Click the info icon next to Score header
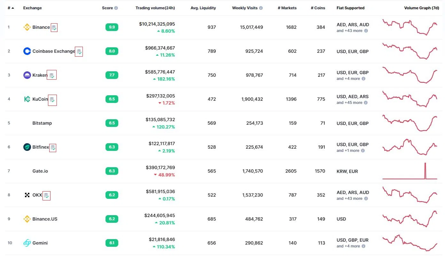Viewport: 445px width, 257px height. 116,8
